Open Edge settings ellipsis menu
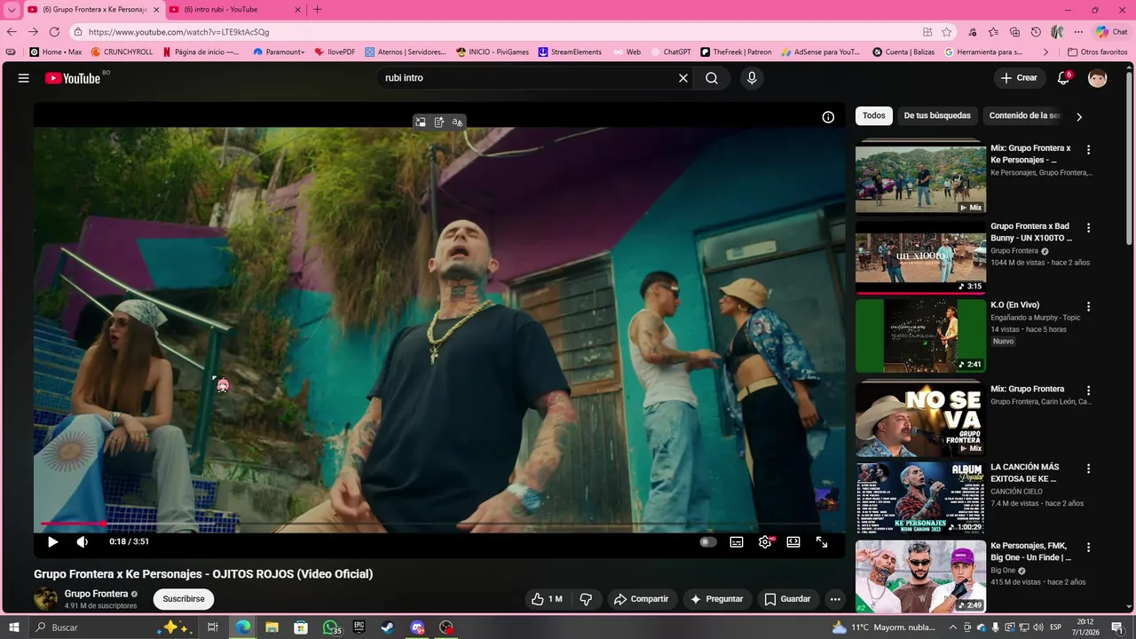Image resolution: width=1136 pixels, height=639 pixels. 1078,32
